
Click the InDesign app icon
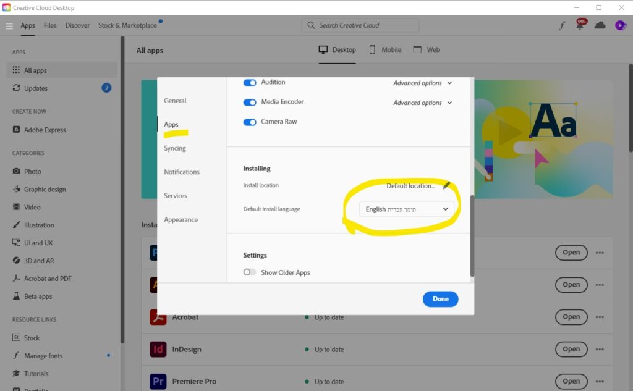click(158, 349)
